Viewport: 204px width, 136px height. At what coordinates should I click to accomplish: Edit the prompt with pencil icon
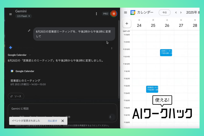pos(29,31)
